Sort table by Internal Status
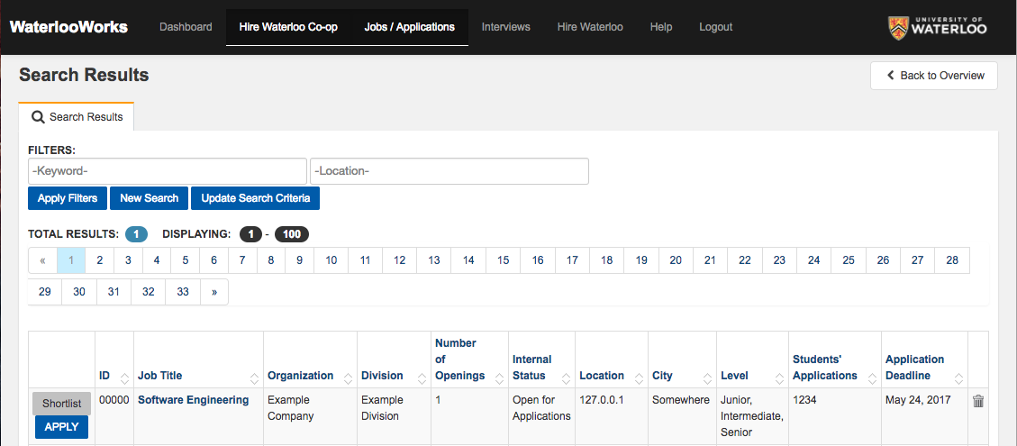Screen dimensions: 1017x446 click(x=566, y=378)
